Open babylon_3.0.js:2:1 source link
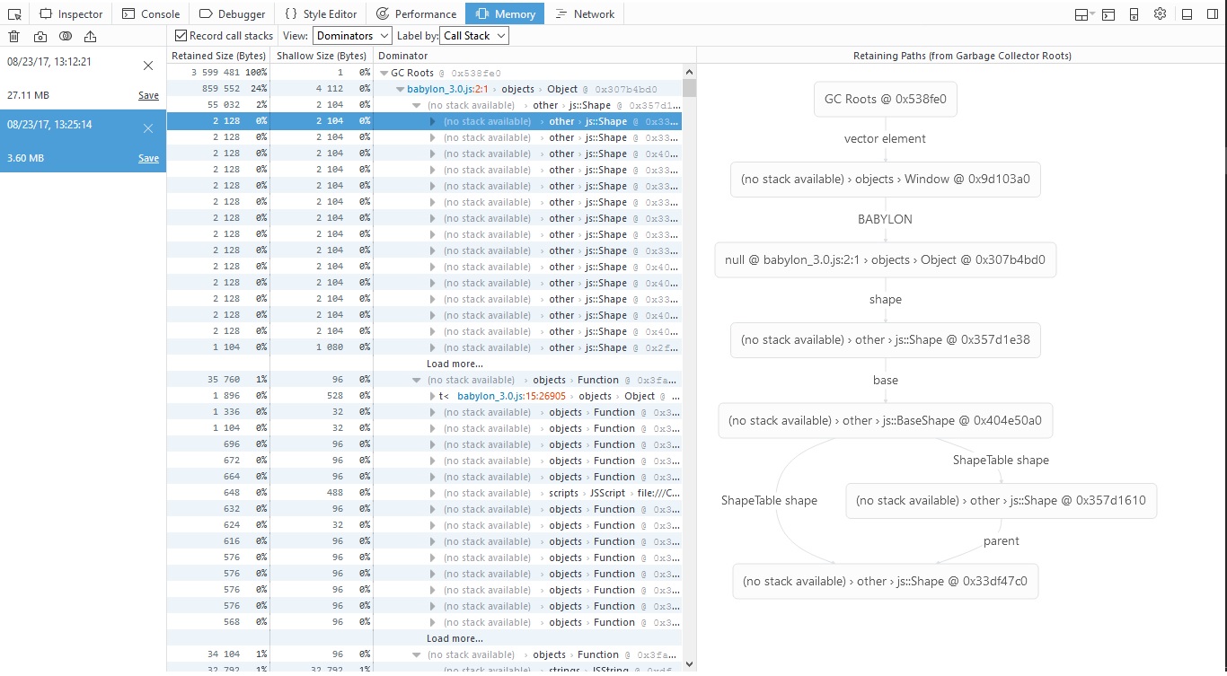Image resolution: width=1227 pixels, height=676 pixels. 446,89
